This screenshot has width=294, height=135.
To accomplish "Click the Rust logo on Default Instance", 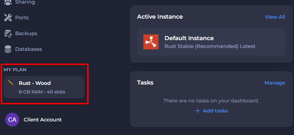I will (151, 42).
